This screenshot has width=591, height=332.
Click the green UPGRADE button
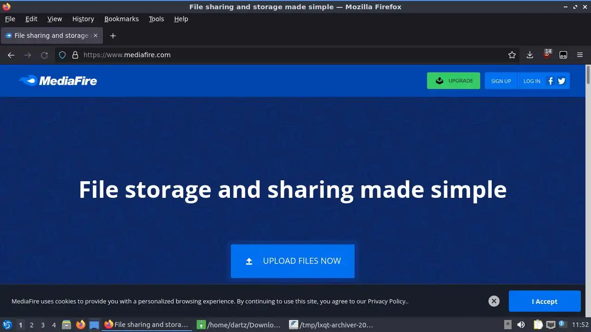[453, 81]
